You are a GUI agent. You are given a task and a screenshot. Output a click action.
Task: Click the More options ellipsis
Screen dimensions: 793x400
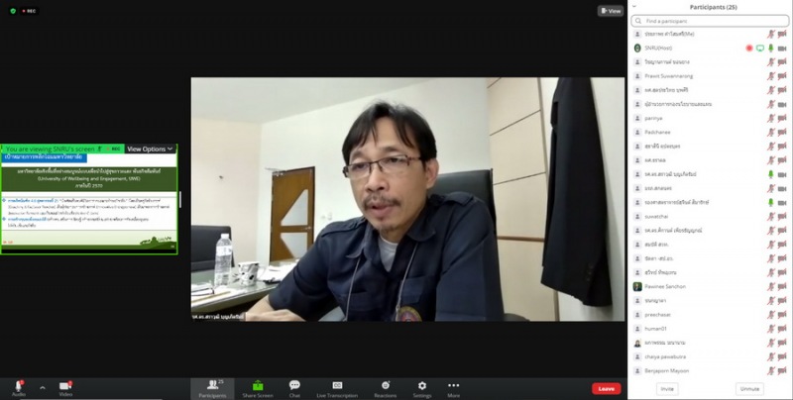pyautogui.click(x=454, y=386)
